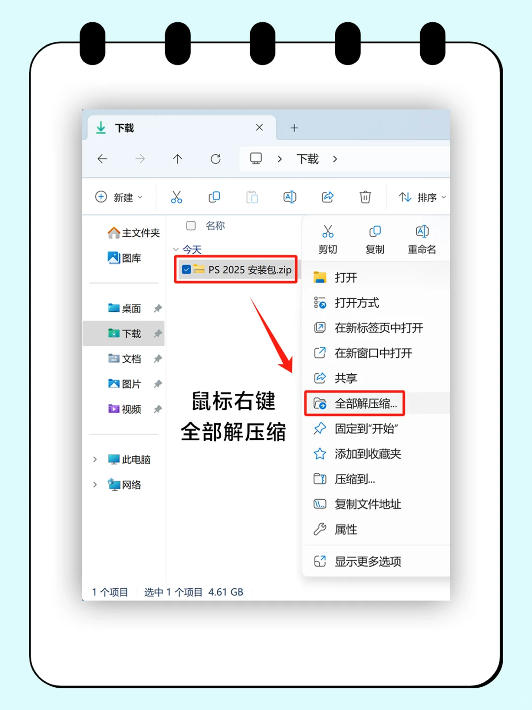This screenshot has width=532, height=710.
Task: Click 下载 in the address bar
Action: coord(308,159)
